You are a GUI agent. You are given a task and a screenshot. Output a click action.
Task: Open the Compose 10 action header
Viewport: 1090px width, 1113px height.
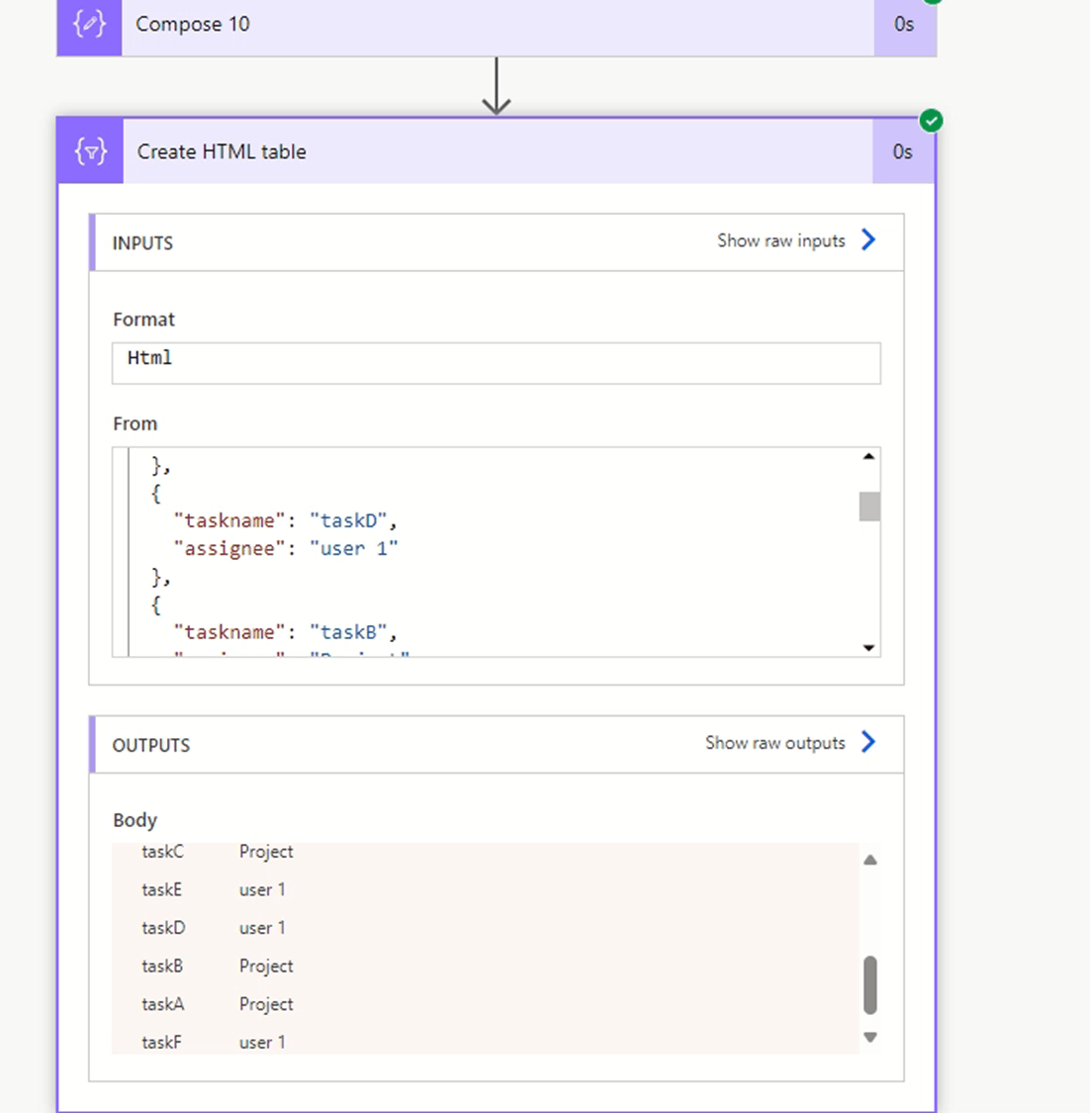coord(497,27)
